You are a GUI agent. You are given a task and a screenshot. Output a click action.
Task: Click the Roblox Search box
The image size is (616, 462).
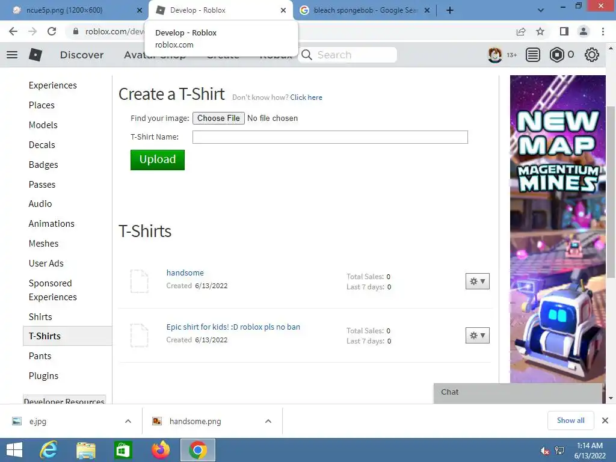[x=348, y=55]
